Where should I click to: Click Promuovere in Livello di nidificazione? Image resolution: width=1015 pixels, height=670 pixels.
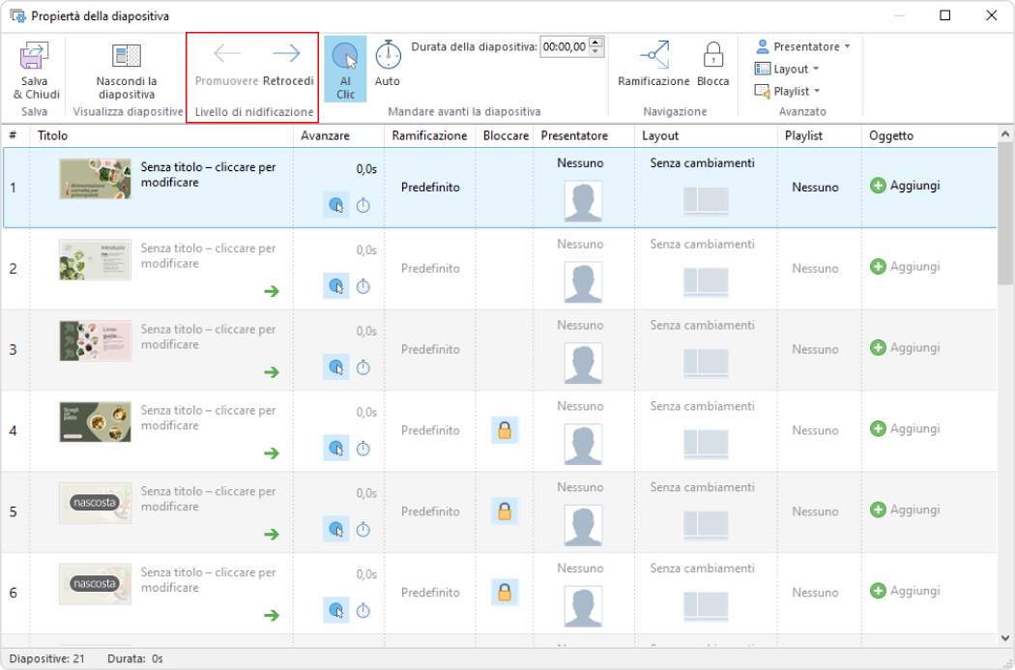pyautogui.click(x=226, y=54)
